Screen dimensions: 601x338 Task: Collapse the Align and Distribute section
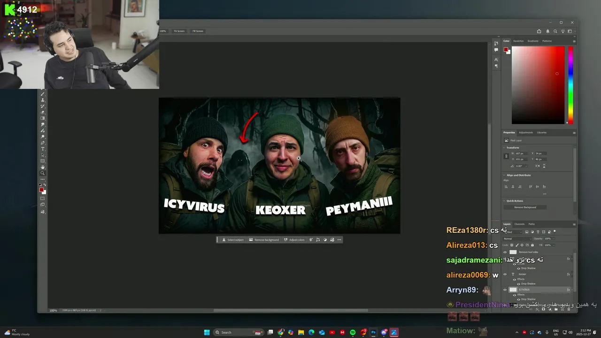click(x=504, y=175)
